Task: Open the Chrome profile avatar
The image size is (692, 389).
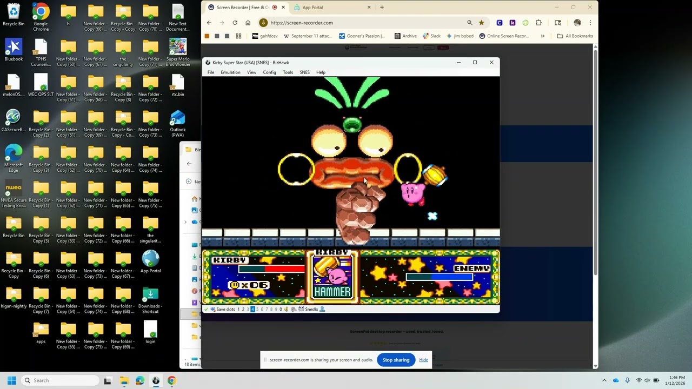Action: click(577, 23)
